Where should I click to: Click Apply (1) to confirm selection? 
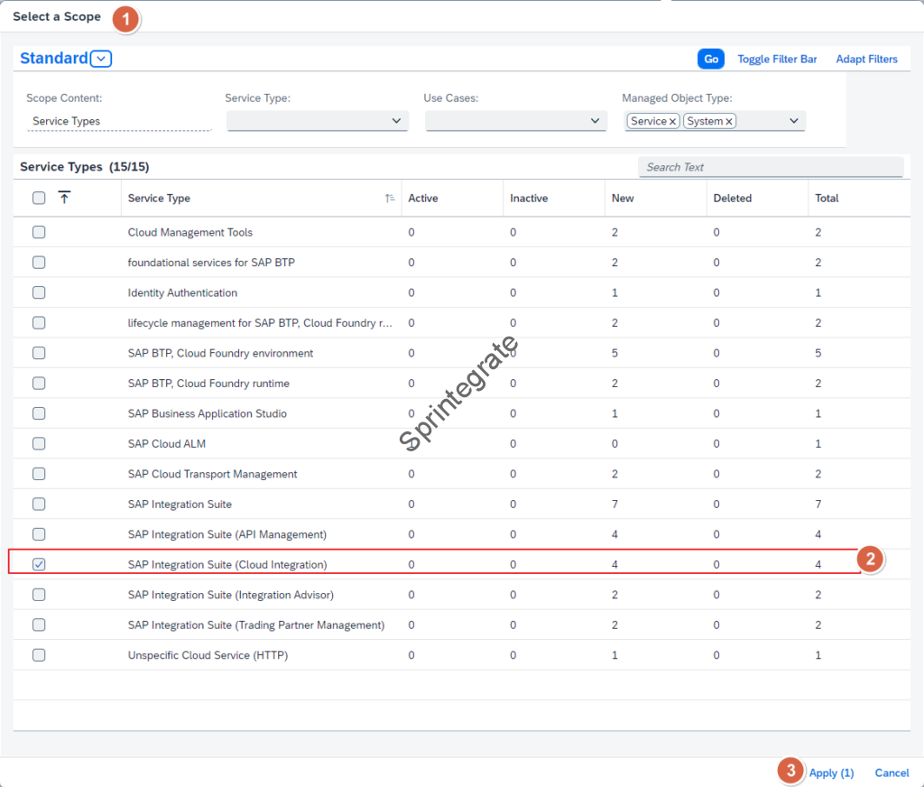(830, 773)
